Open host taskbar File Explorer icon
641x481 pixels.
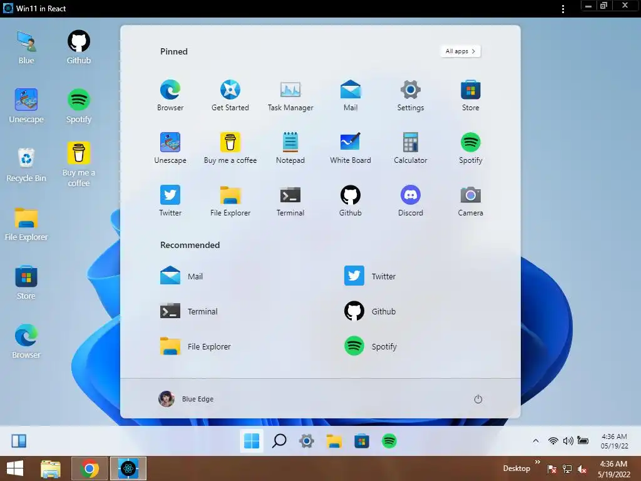click(x=51, y=468)
